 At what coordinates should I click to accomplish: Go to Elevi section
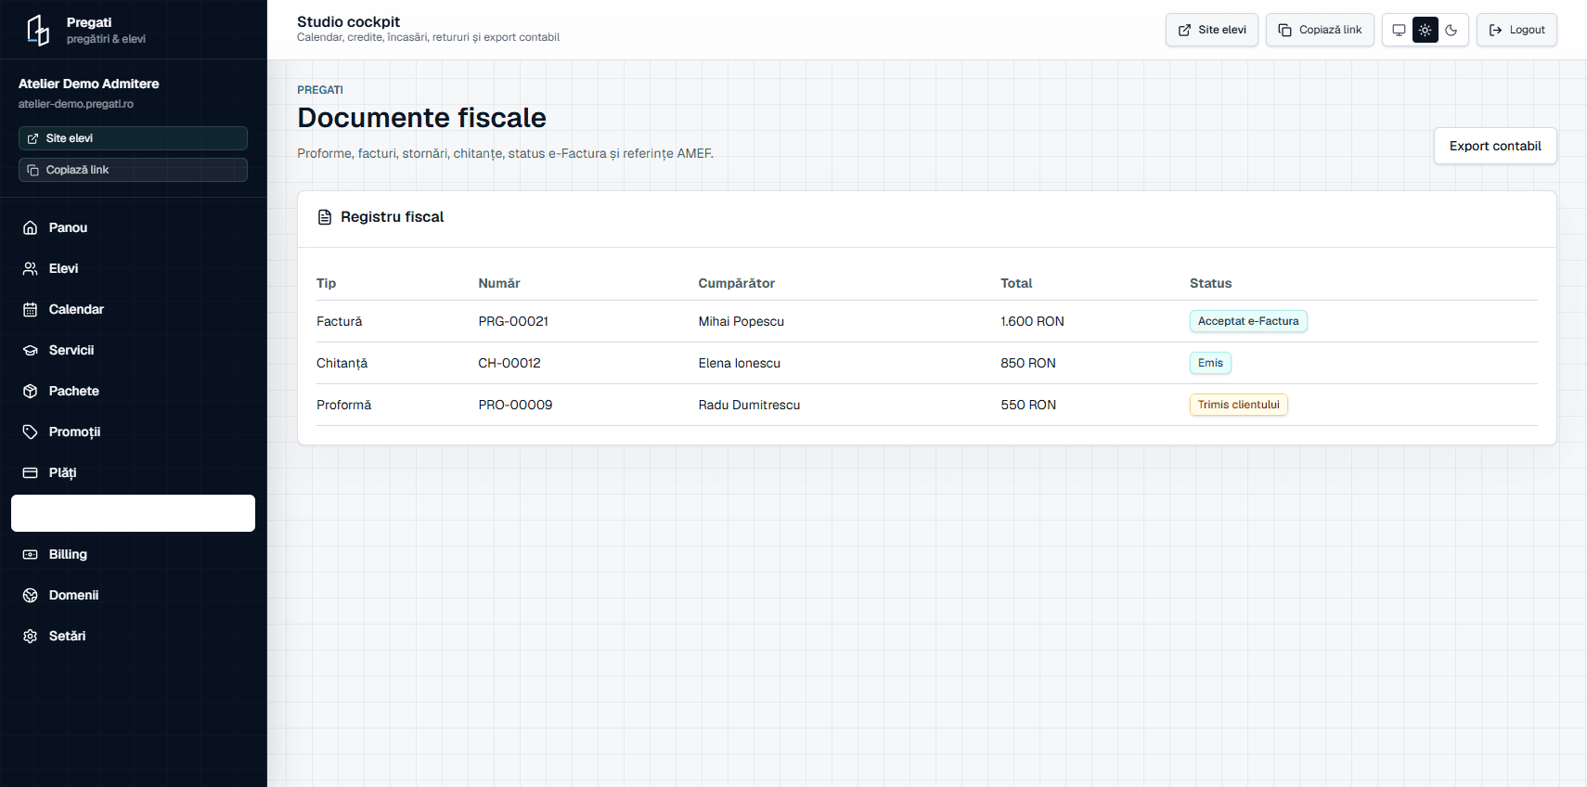coord(133,268)
